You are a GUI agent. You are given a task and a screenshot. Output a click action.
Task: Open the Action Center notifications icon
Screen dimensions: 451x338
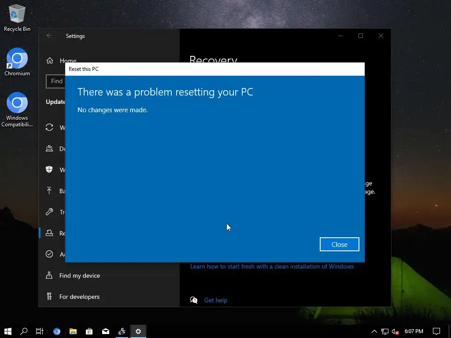click(436, 331)
